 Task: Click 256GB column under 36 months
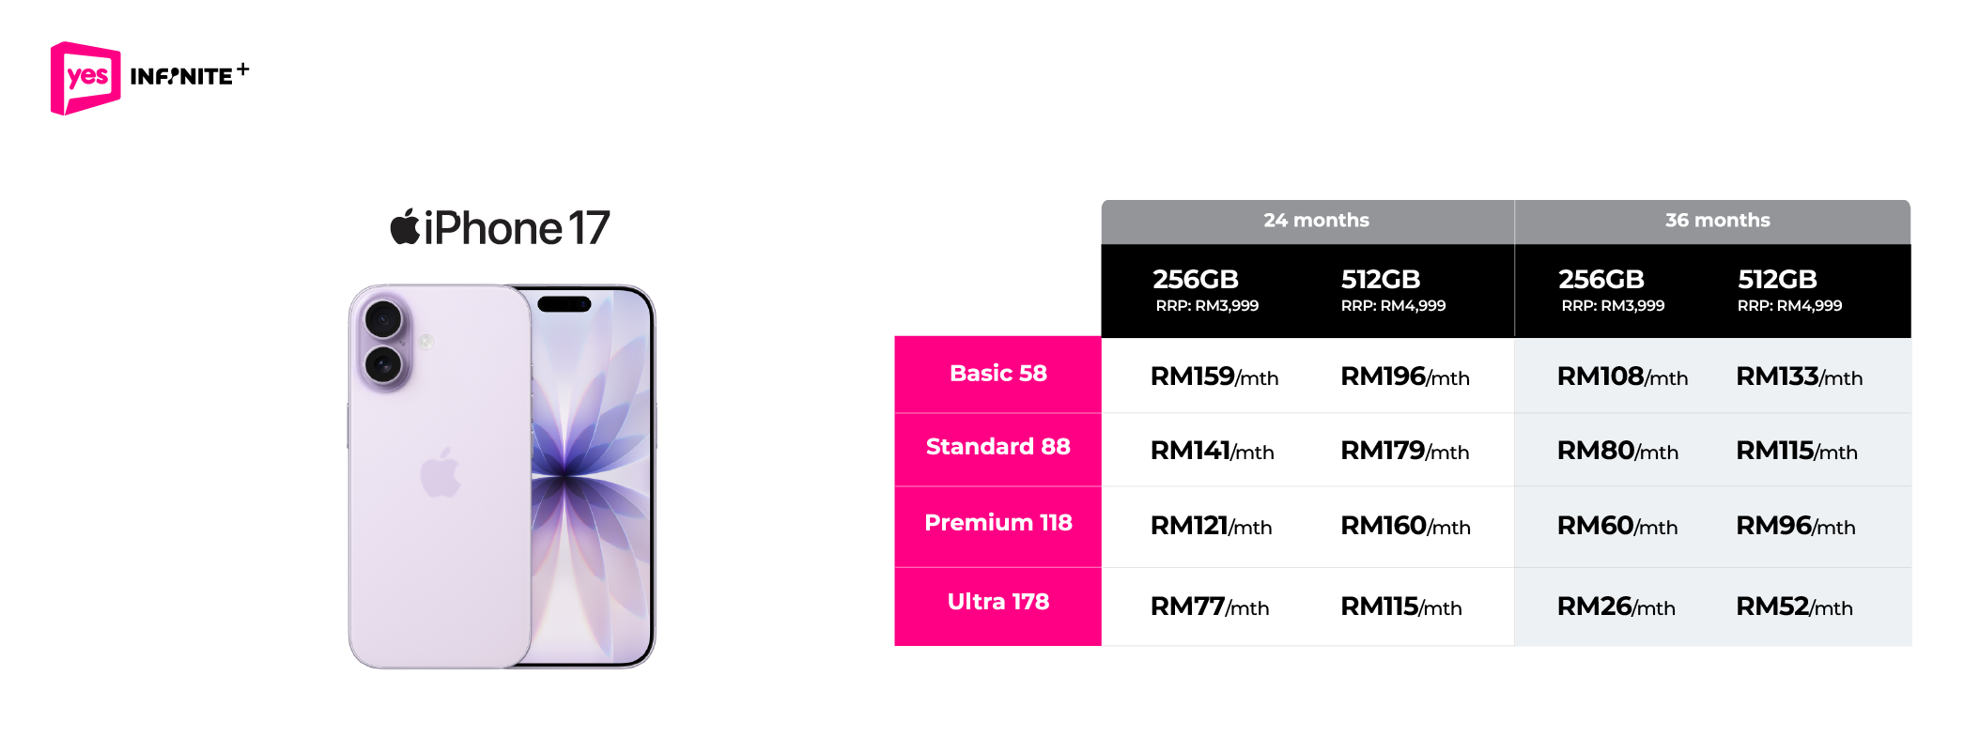(1612, 290)
